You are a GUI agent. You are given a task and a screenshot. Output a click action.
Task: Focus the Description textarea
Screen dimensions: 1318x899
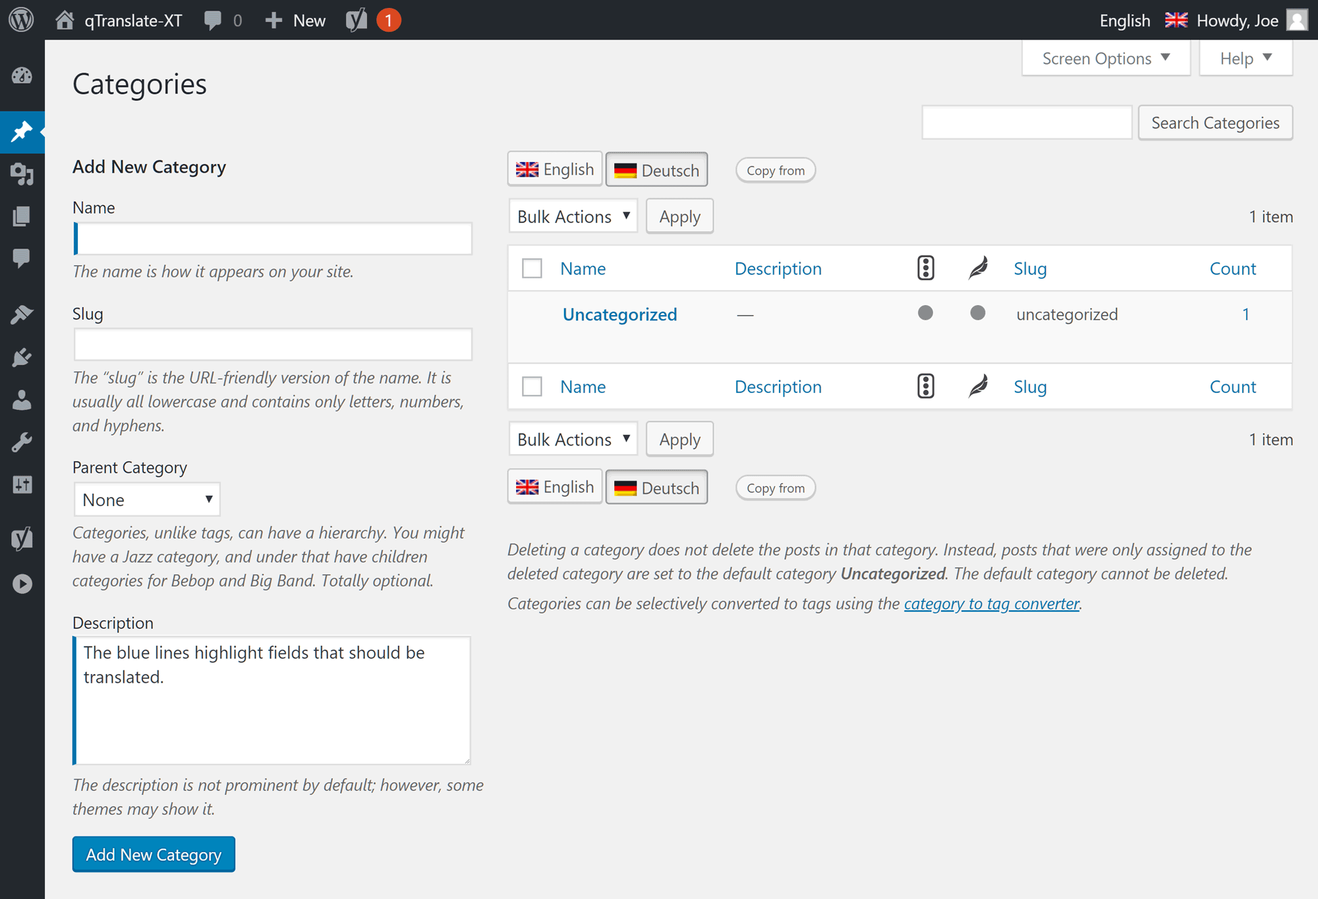click(x=272, y=700)
